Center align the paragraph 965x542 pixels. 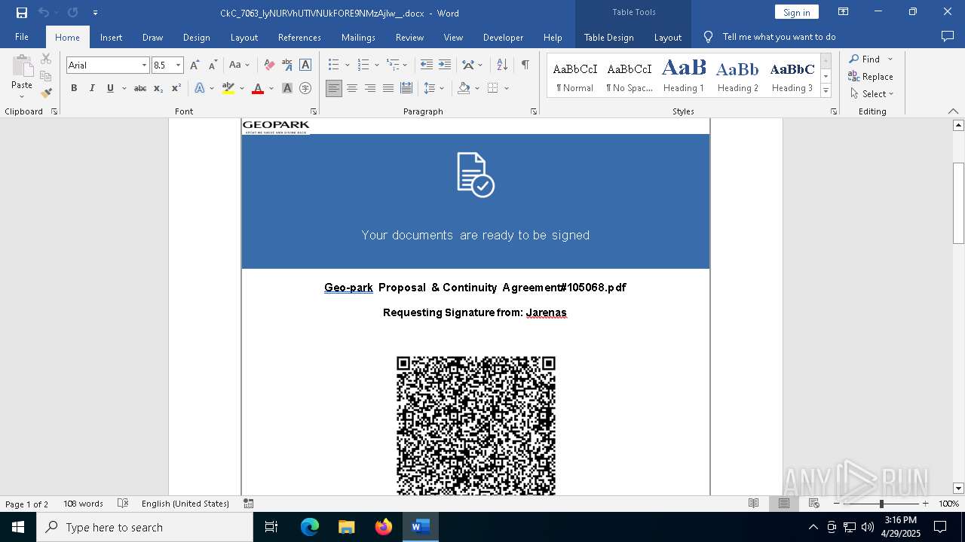click(x=352, y=88)
